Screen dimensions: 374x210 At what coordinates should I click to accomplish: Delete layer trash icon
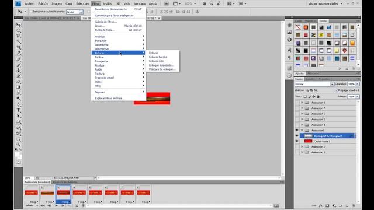click(x=354, y=206)
